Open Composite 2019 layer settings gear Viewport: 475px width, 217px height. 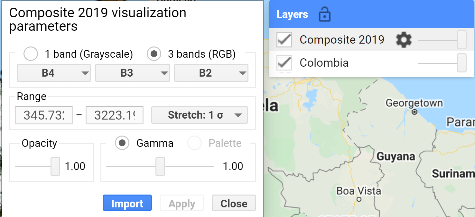(x=404, y=40)
